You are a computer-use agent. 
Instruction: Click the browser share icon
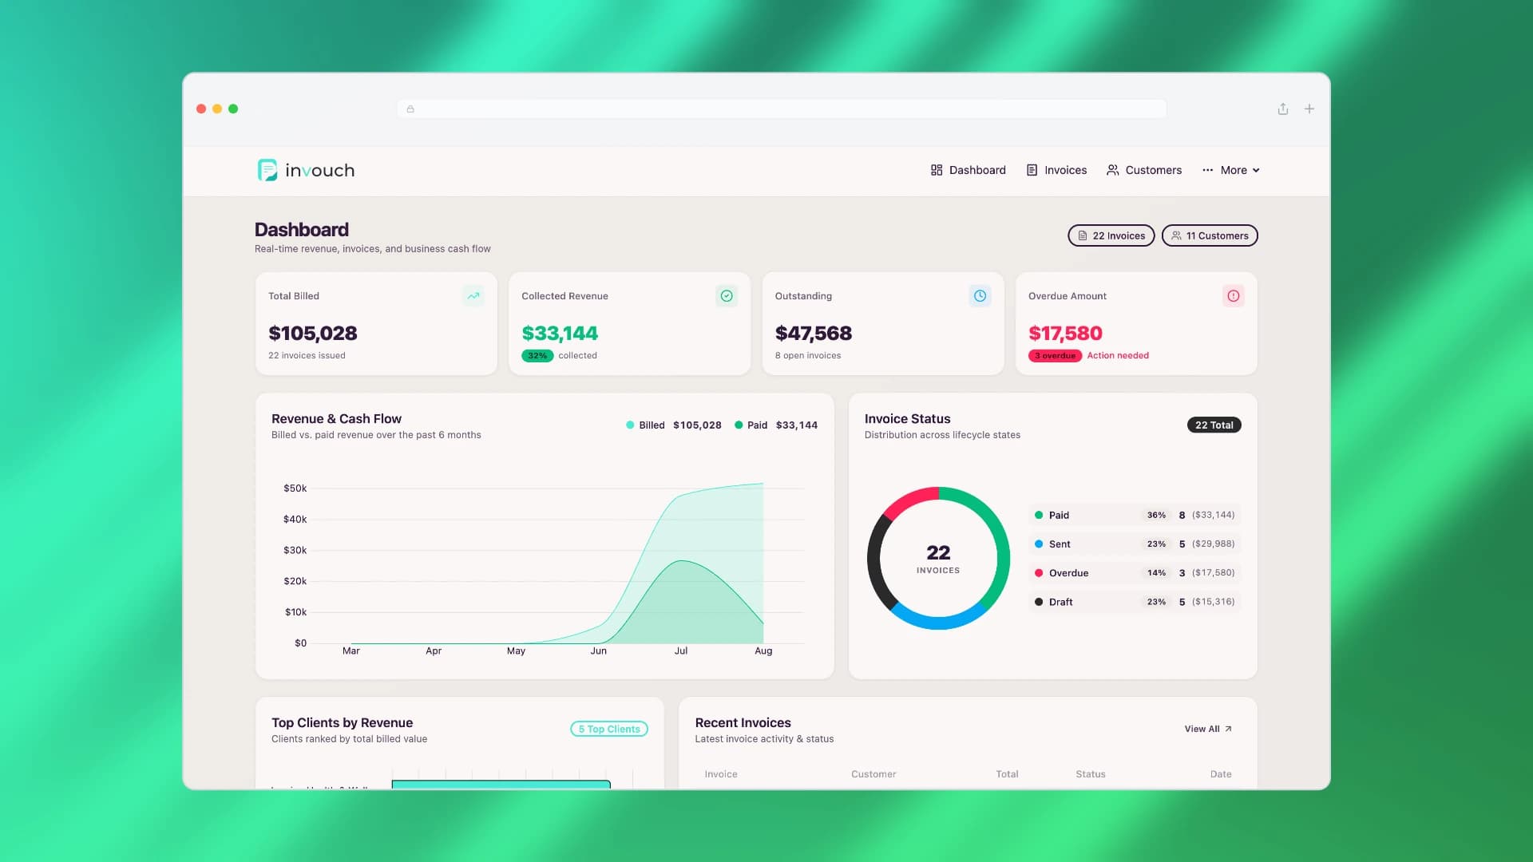coord(1283,109)
